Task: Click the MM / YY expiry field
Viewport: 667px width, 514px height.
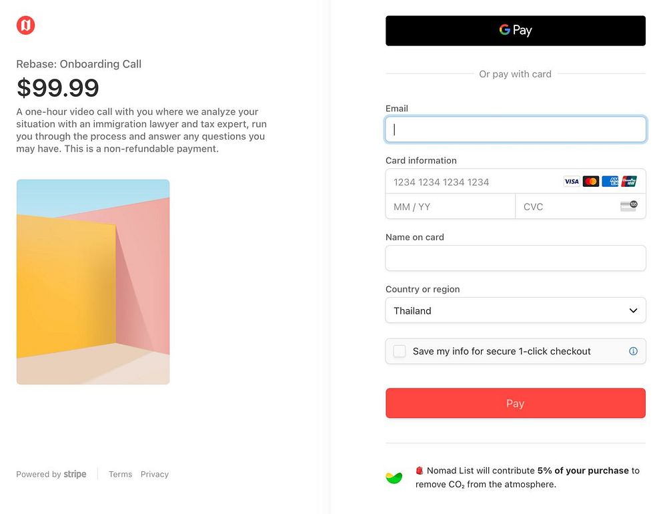Action: click(x=450, y=207)
